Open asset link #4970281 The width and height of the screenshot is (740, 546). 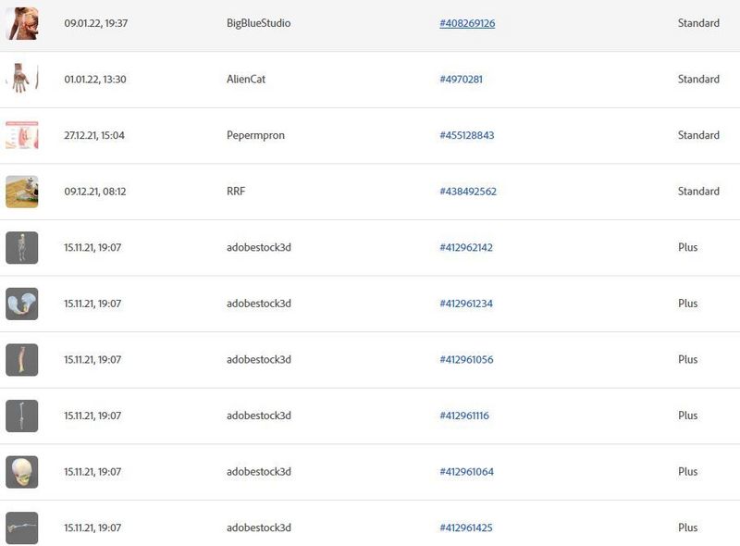(461, 80)
